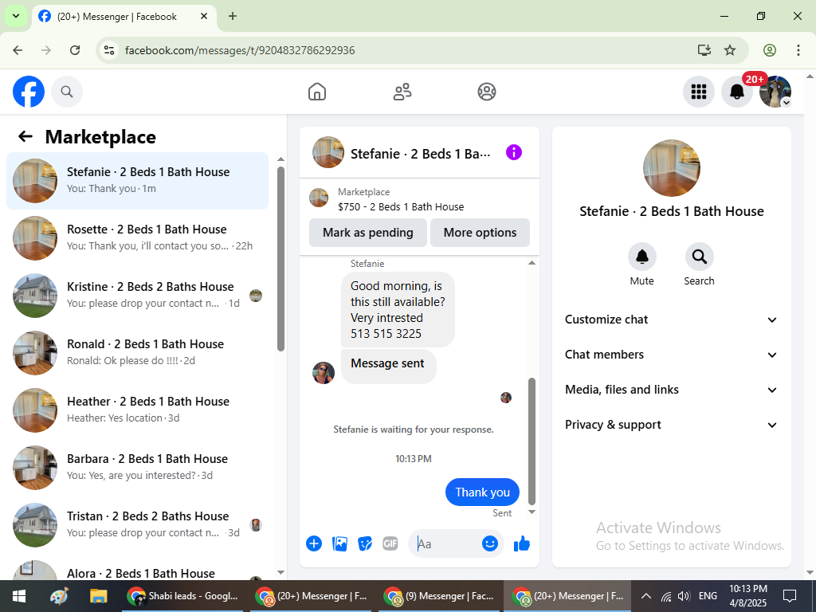
Task: Go back using the Marketplace back arrow
Action: 25,136
